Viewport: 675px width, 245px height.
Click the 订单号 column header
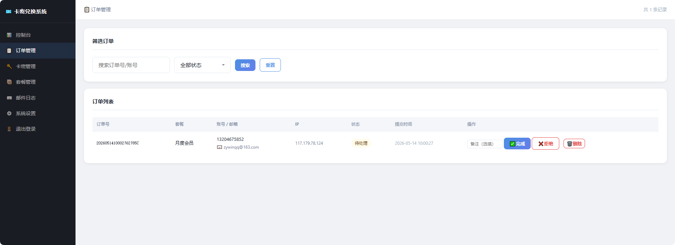103,124
